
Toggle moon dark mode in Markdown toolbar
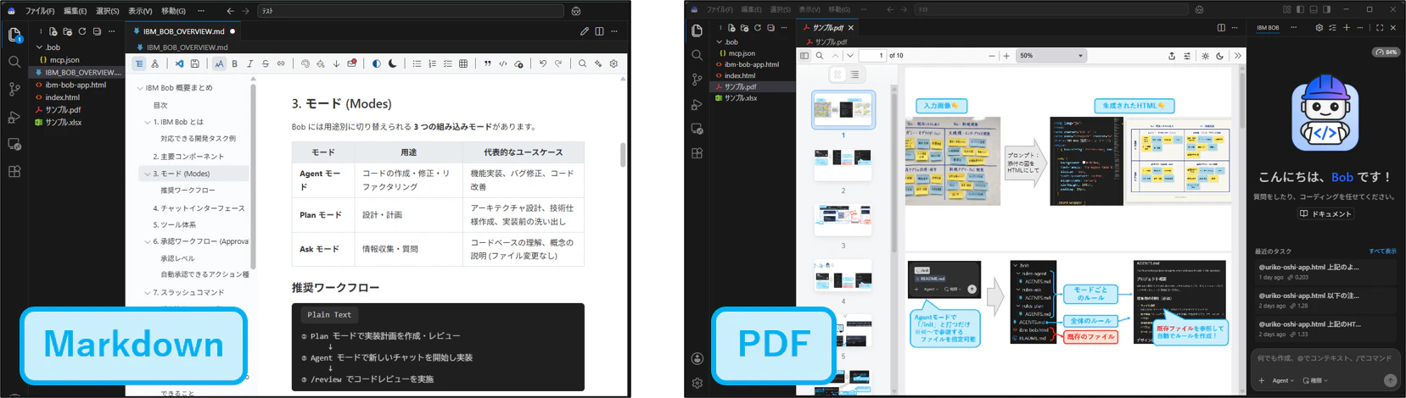pos(392,64)
